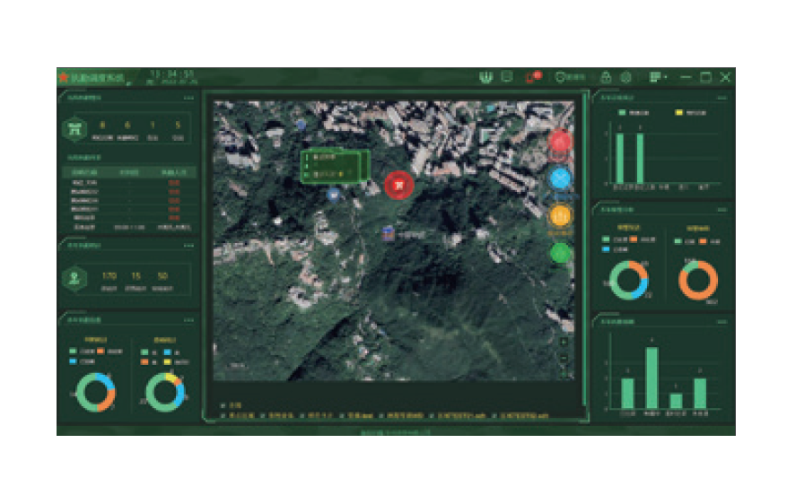Click the red circular button on map sidebar
This screenshot has height=495, width=805.
(x=560, y=142)
